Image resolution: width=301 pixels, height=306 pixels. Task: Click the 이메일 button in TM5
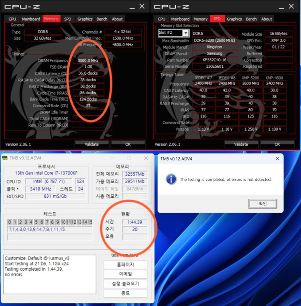tap(125, 274)
